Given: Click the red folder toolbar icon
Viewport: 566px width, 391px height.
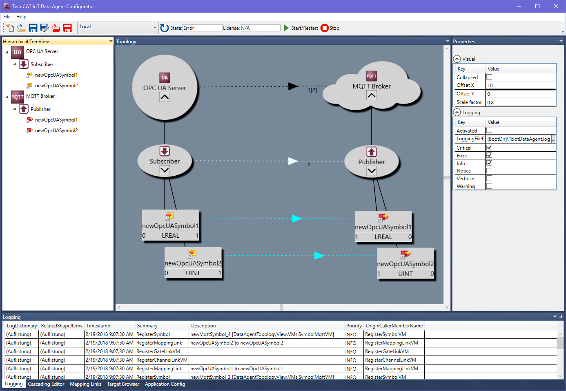Looking at the screenshot, I should pos(56,28).
